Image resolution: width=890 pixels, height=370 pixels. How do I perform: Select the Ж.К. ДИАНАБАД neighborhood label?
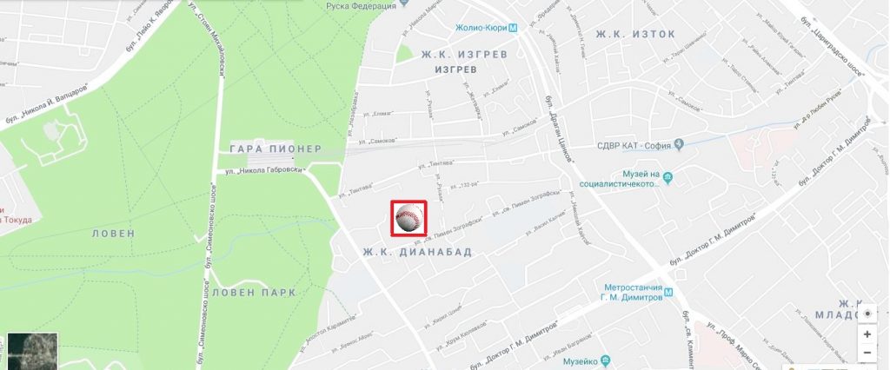tap(418, 252)
